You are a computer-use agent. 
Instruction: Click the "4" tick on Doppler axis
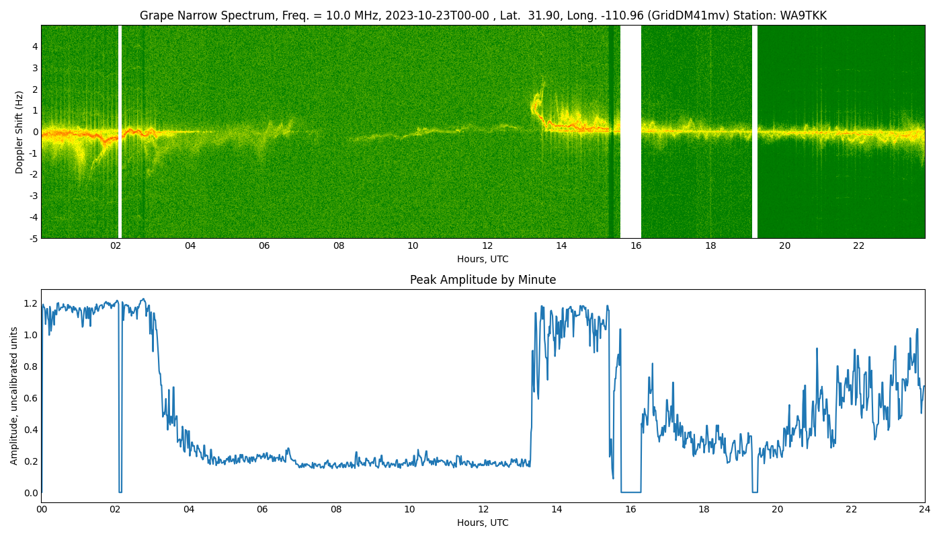pyautogui.click(x=35, y=46)
